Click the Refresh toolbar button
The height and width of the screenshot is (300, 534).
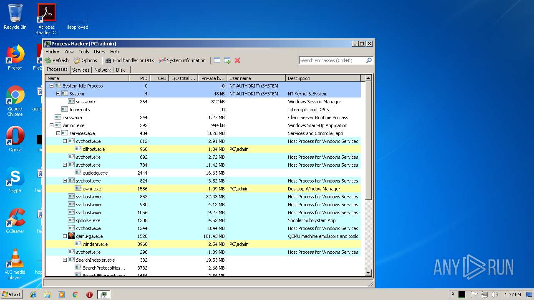coord(57,60)
